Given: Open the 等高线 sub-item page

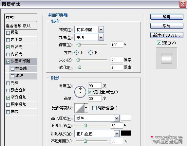Looking at the screenshot, I should [x=21, y=68].
